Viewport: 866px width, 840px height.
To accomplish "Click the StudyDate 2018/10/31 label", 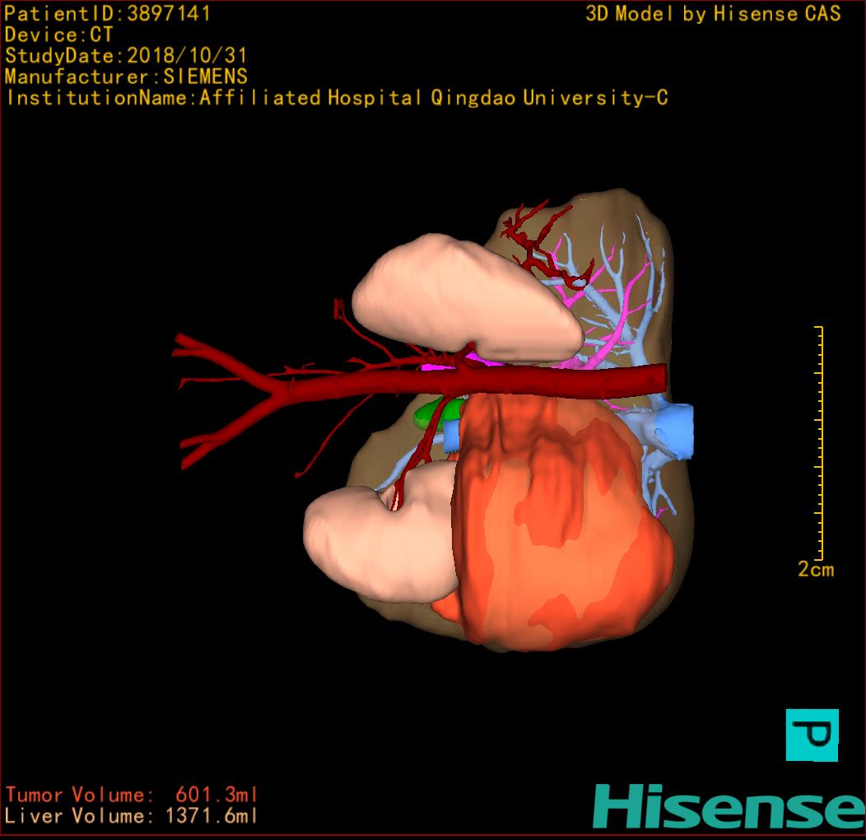I will click(x=125, y=56).
